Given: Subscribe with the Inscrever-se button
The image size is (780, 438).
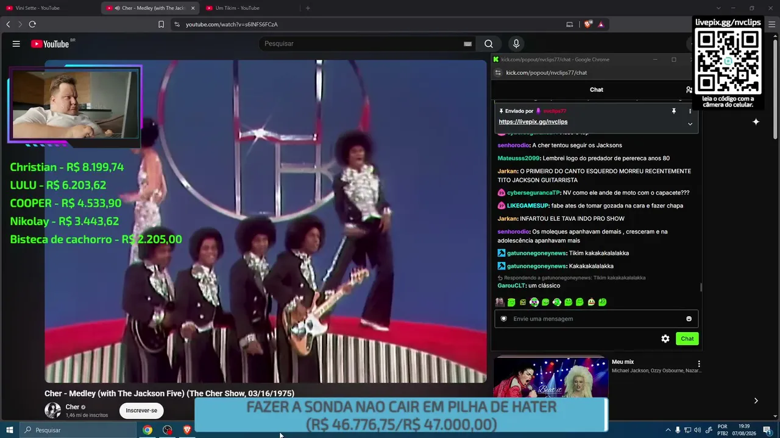Looking at the screenshot, I should point(141,411).
